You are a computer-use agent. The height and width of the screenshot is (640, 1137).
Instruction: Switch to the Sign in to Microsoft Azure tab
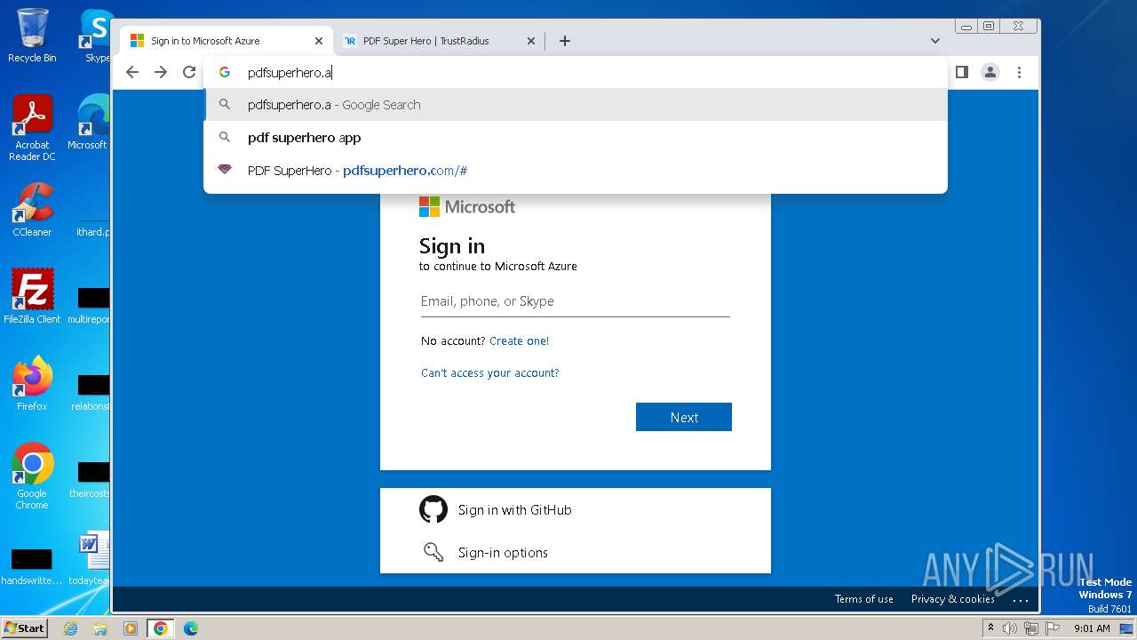click(227, 41)
